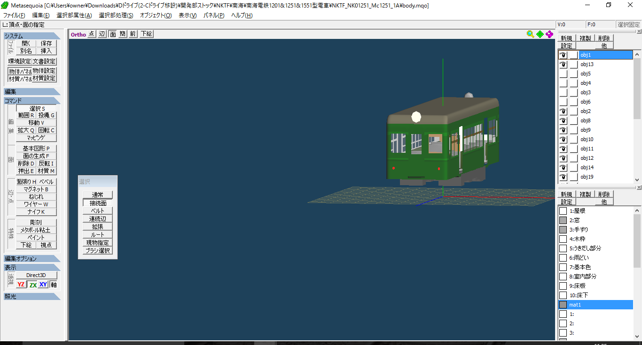Click the 環境設定 preferences button
Image resolution: width=642 pixels, height=345 pixels.
19,61
